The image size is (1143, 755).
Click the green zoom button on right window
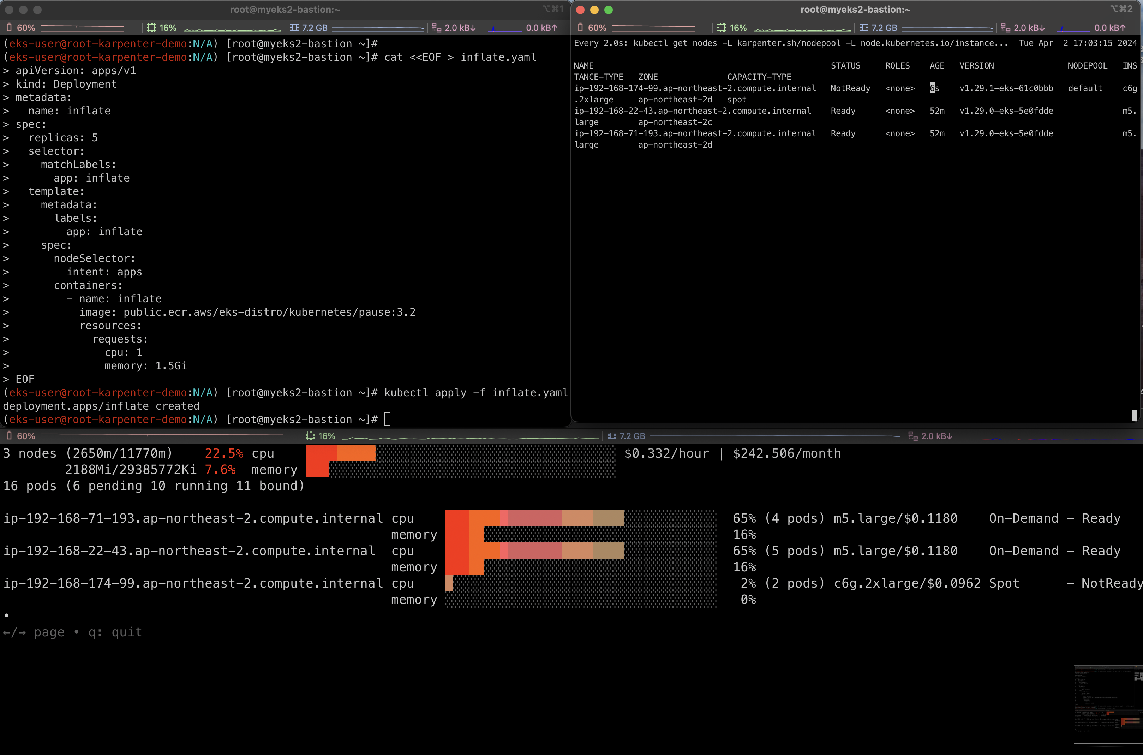[608, 10]
